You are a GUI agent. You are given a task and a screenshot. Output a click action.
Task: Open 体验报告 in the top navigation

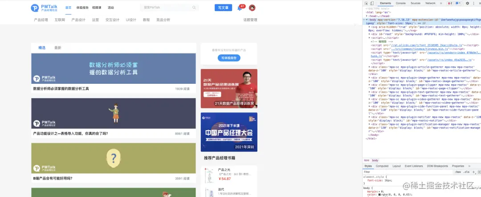coord(82,8)
